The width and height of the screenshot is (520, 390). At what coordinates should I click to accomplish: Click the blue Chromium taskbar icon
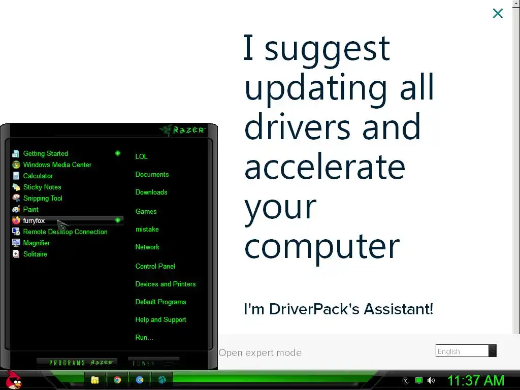(x=140, y=380)
